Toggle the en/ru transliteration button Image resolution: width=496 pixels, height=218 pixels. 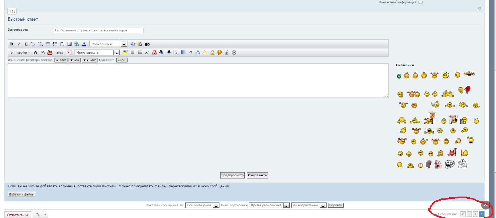click(122, 60)
